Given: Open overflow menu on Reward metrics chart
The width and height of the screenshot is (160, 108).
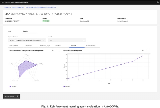Looking at the screenshot, I should [x=59, y=51].
